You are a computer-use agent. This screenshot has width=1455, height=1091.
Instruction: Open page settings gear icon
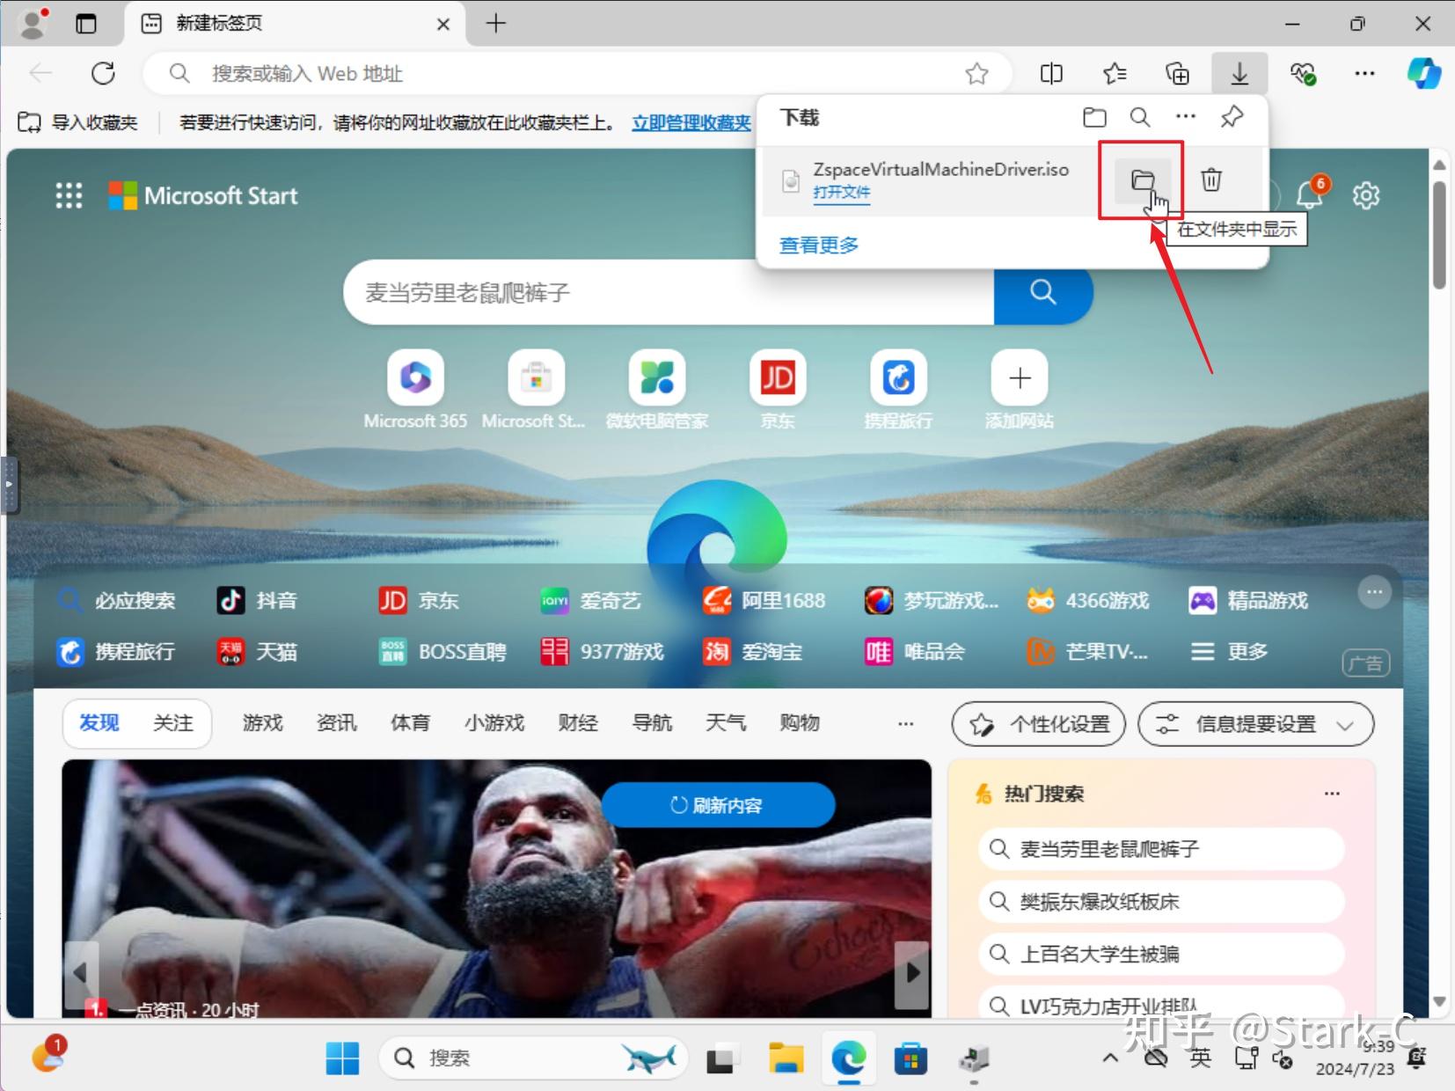coord(1366,195)
